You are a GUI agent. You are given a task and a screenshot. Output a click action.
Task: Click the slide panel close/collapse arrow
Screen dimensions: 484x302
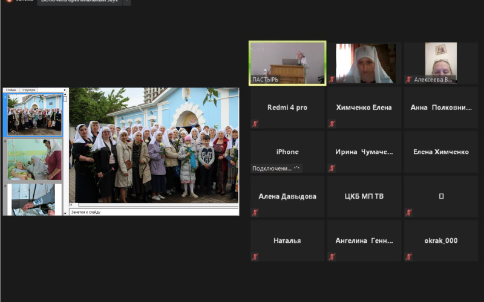pyautogui.click(x=65, y=90)
